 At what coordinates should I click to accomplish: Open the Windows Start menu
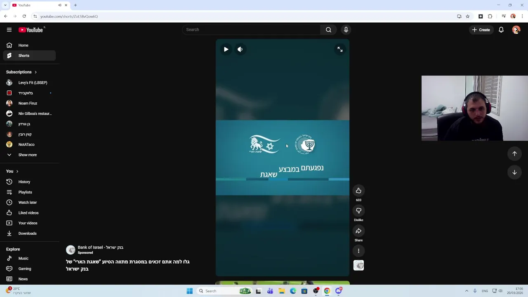(x=189, y=291)
